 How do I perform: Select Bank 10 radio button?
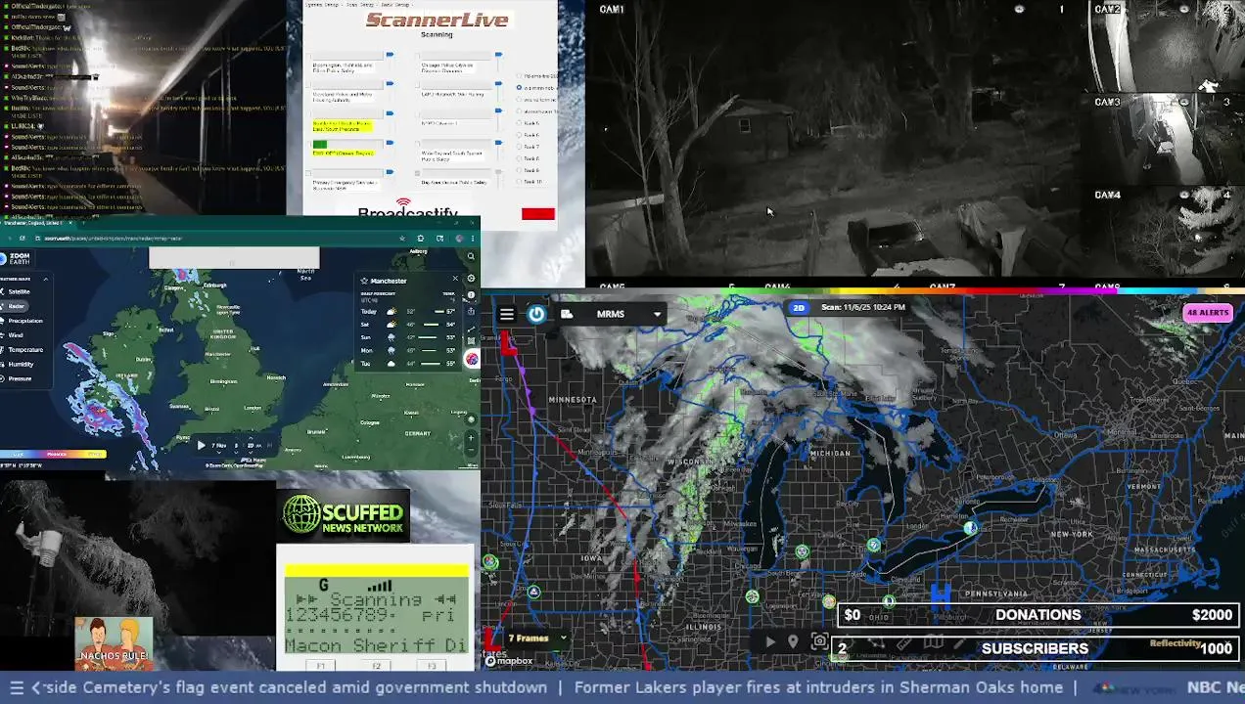519,182
